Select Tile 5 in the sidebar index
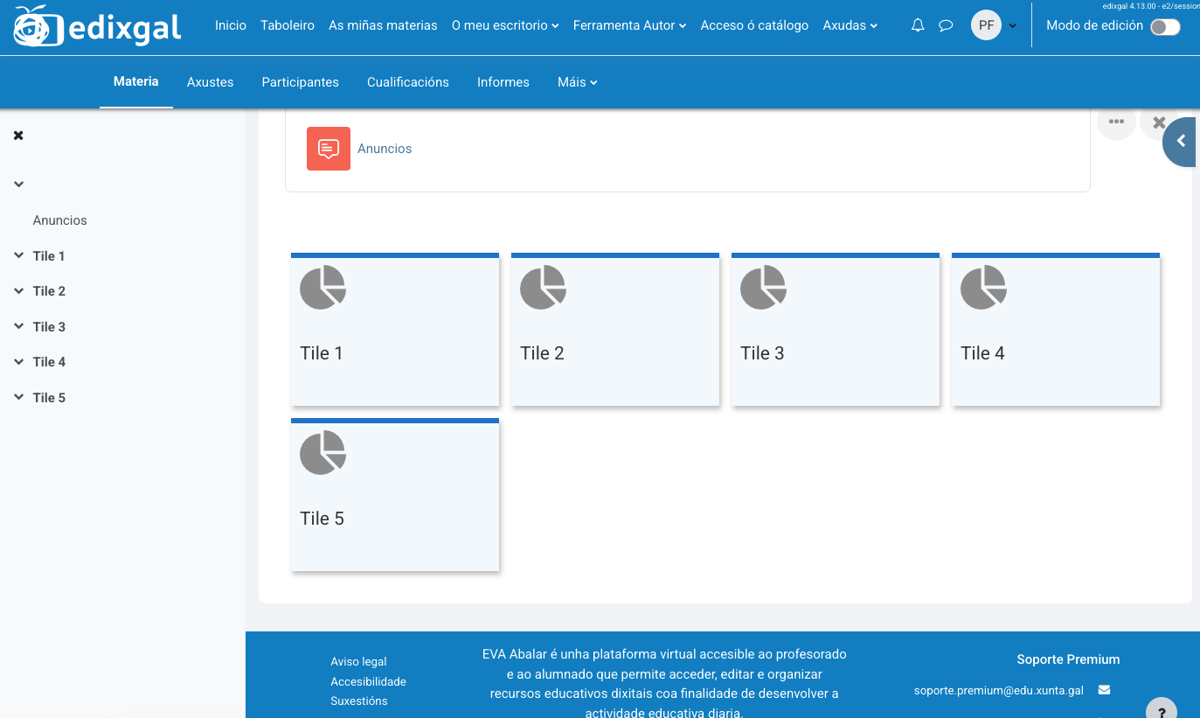Image resolution: width=1200 pixels, height=718 pixels. coord(49,398)
